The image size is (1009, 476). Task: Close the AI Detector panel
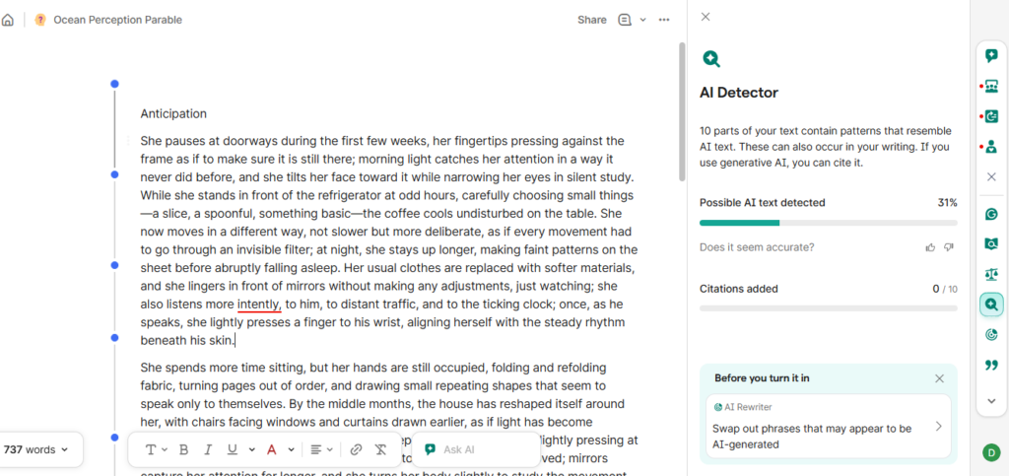point(706,17)
